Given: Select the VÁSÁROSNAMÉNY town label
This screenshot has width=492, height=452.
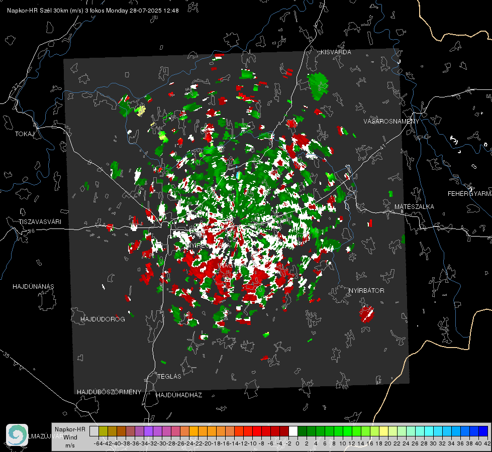Looking at the screenshot, I should (x=391, y=121).
